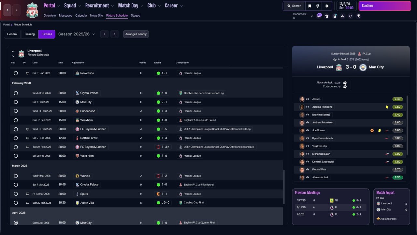The height and width of the screenshot is (235, 417).
Task: Open the notifications speech bubble with 9+ badge
Action: pos(319,16)
